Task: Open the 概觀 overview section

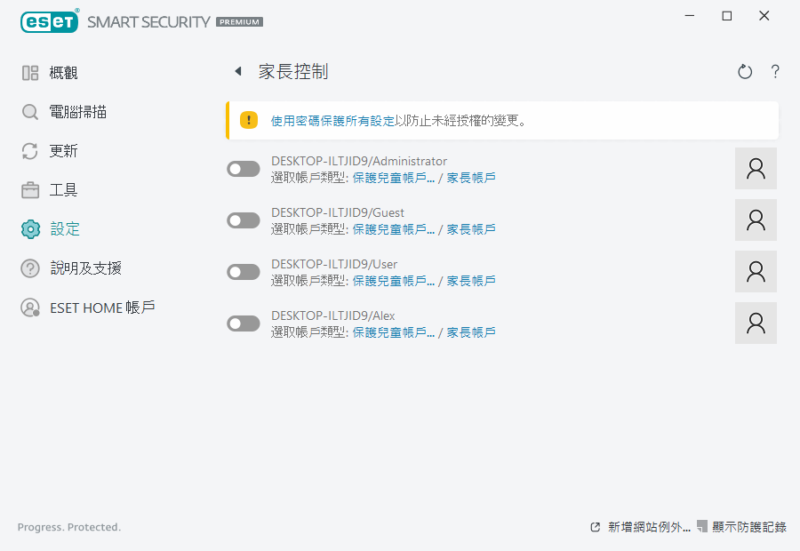Action: click(63, 73)
